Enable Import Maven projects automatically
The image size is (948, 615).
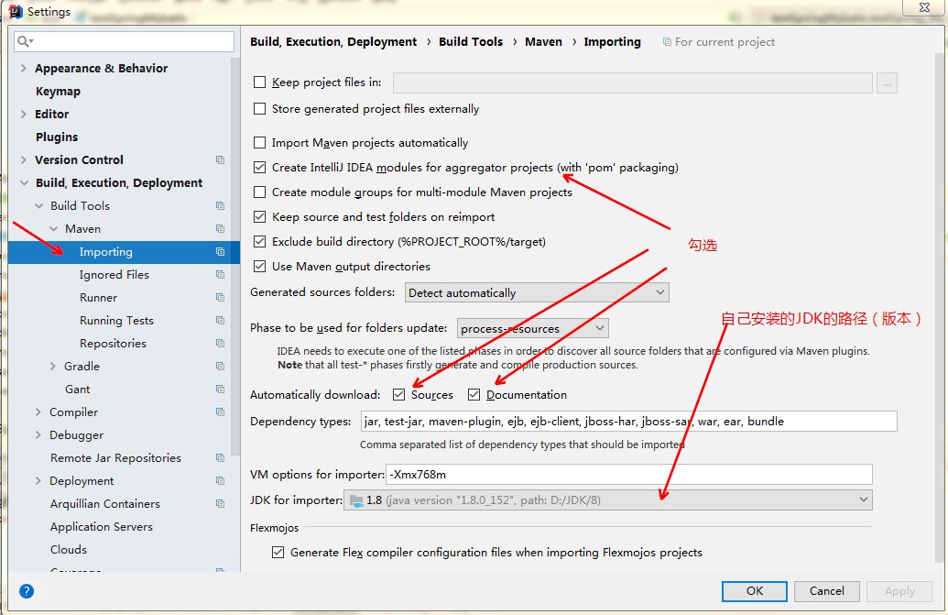[260, 143]
